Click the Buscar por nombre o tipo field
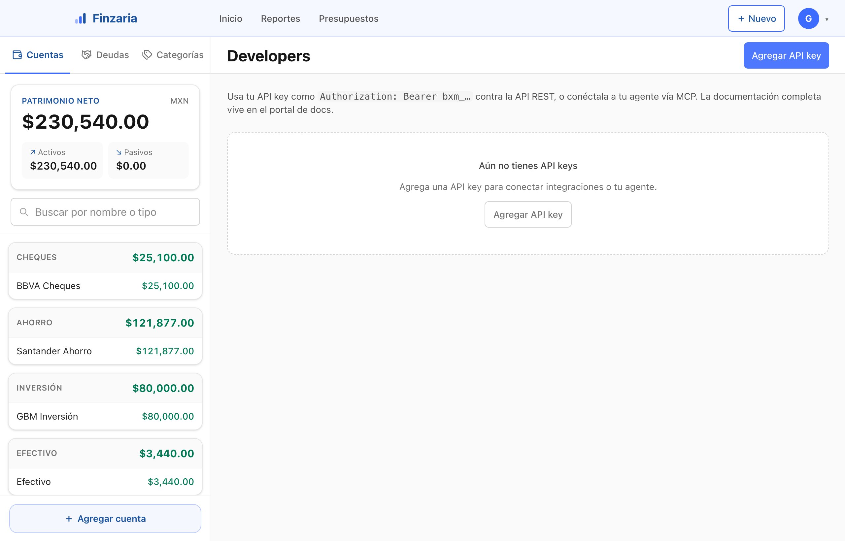This screenshot has height=541, width=845. click(x=105, y=212)
